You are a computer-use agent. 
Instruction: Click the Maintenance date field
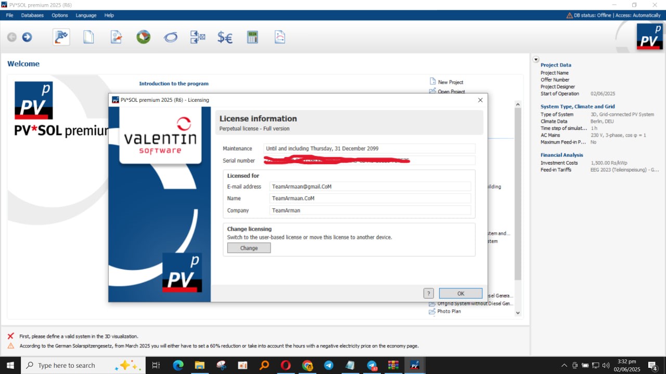tap(369, 149)
